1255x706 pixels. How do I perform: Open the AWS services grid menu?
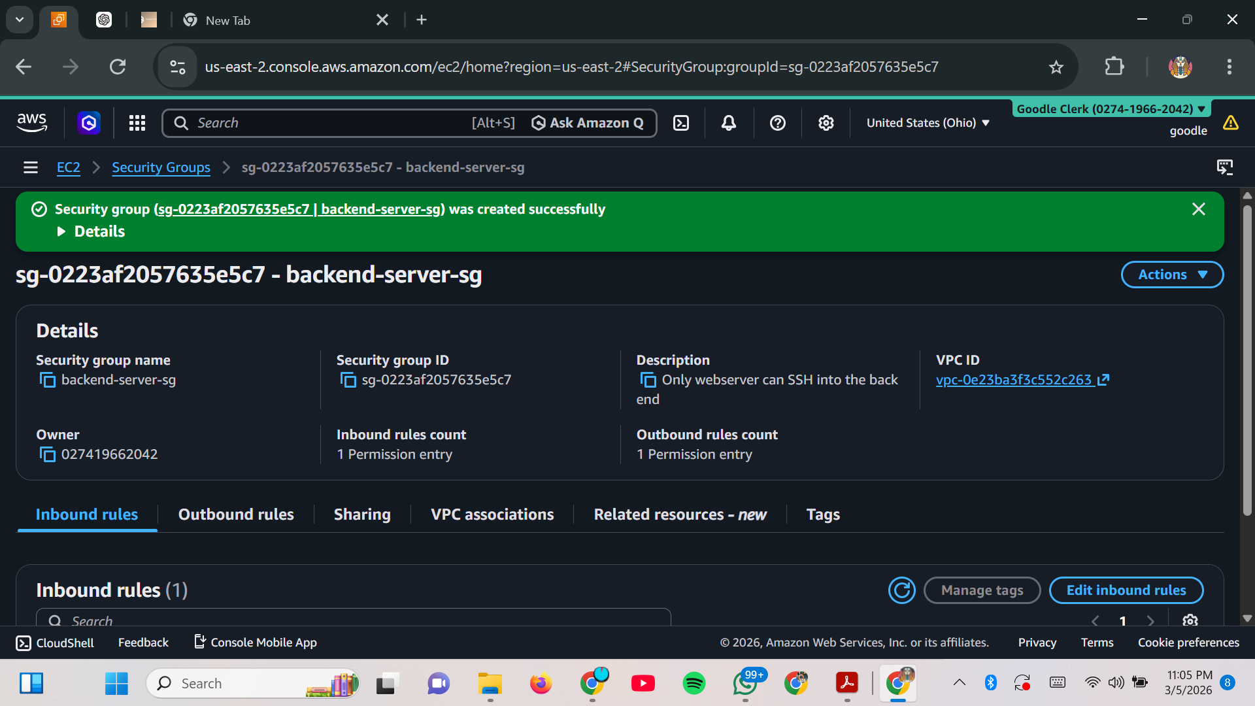(137, 123)
